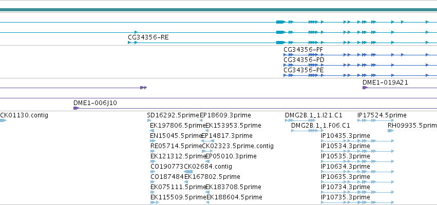The image size is (437, 205).
Task: Select the CG34356-PE feature
Action: tap(360, 75)
